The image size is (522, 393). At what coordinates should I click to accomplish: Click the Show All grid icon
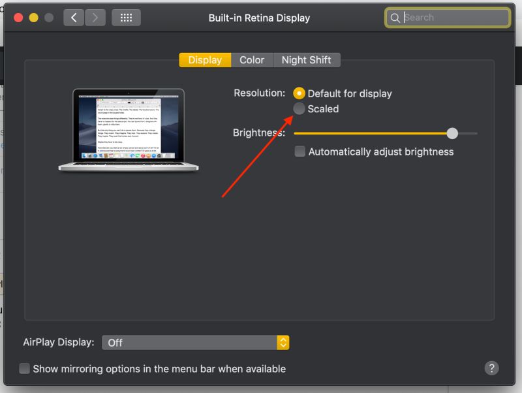coord(126,18)
